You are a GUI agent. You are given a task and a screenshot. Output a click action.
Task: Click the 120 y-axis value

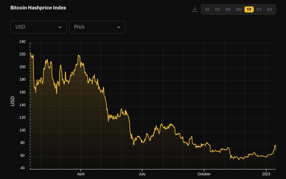[x=22, y=118]
